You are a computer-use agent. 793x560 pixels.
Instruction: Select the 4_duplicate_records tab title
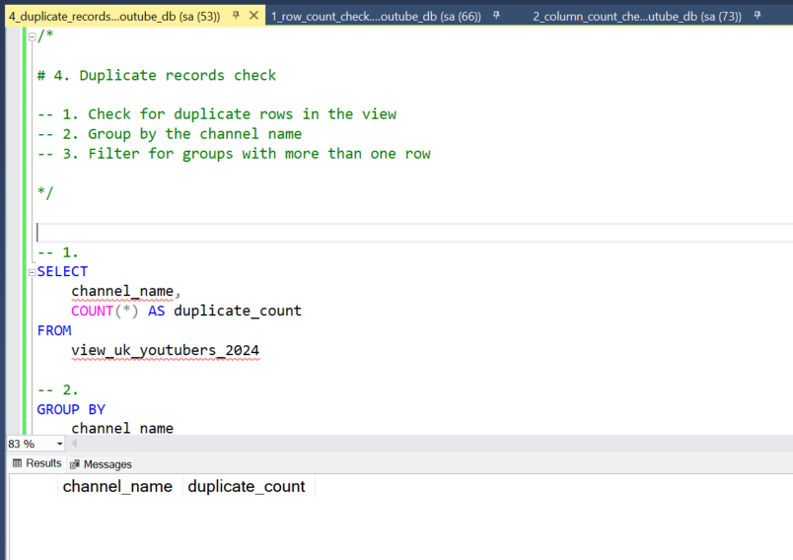113,16
